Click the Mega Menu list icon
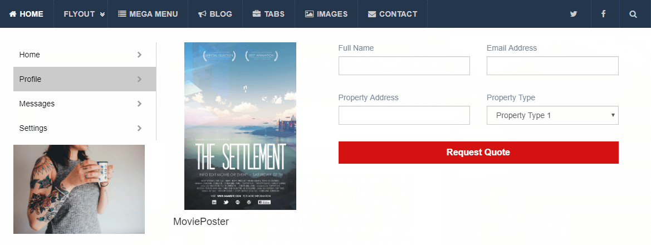The height and width of the screenshot is (245, 651). coord(122,14)
